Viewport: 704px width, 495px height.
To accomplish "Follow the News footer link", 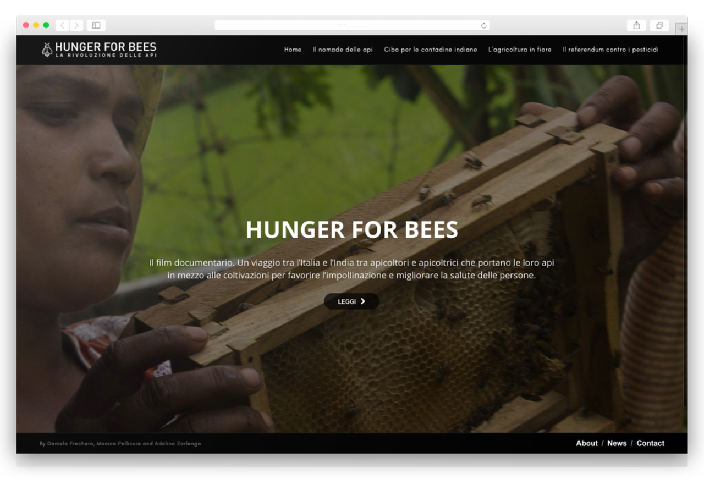I will pyautogui.click(x=617, y=443).
